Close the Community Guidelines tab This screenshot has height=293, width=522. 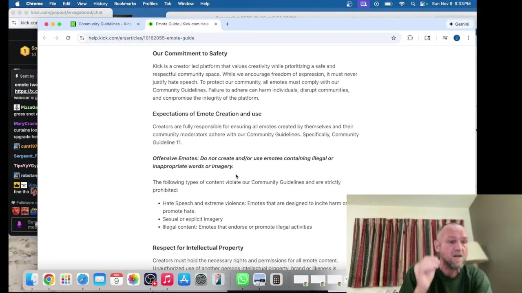(138, 24)
